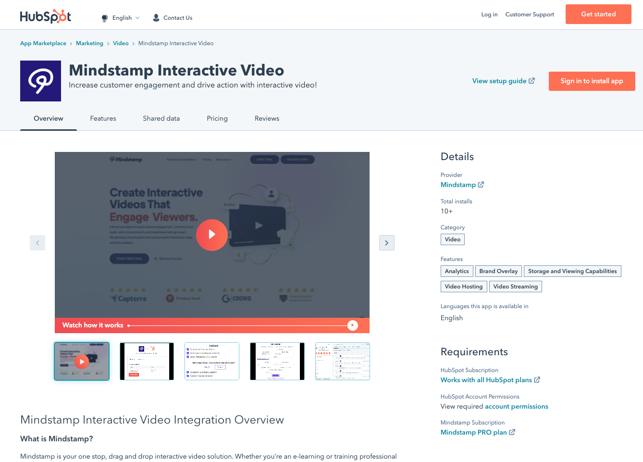
Task: Open the Pricing tab
Action: [x=217, y=118]
